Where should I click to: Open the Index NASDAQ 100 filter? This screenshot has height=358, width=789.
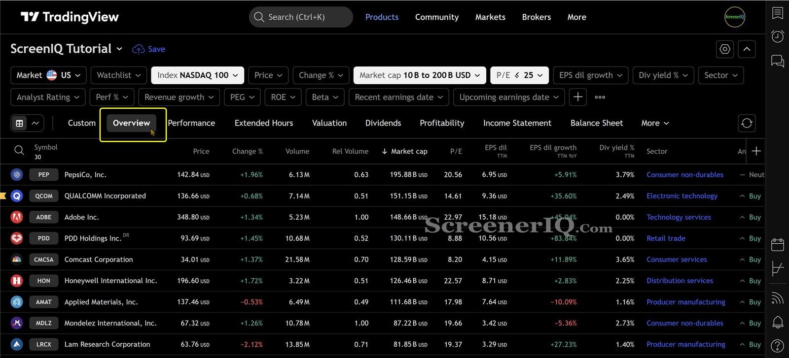(x=197, y=75)
